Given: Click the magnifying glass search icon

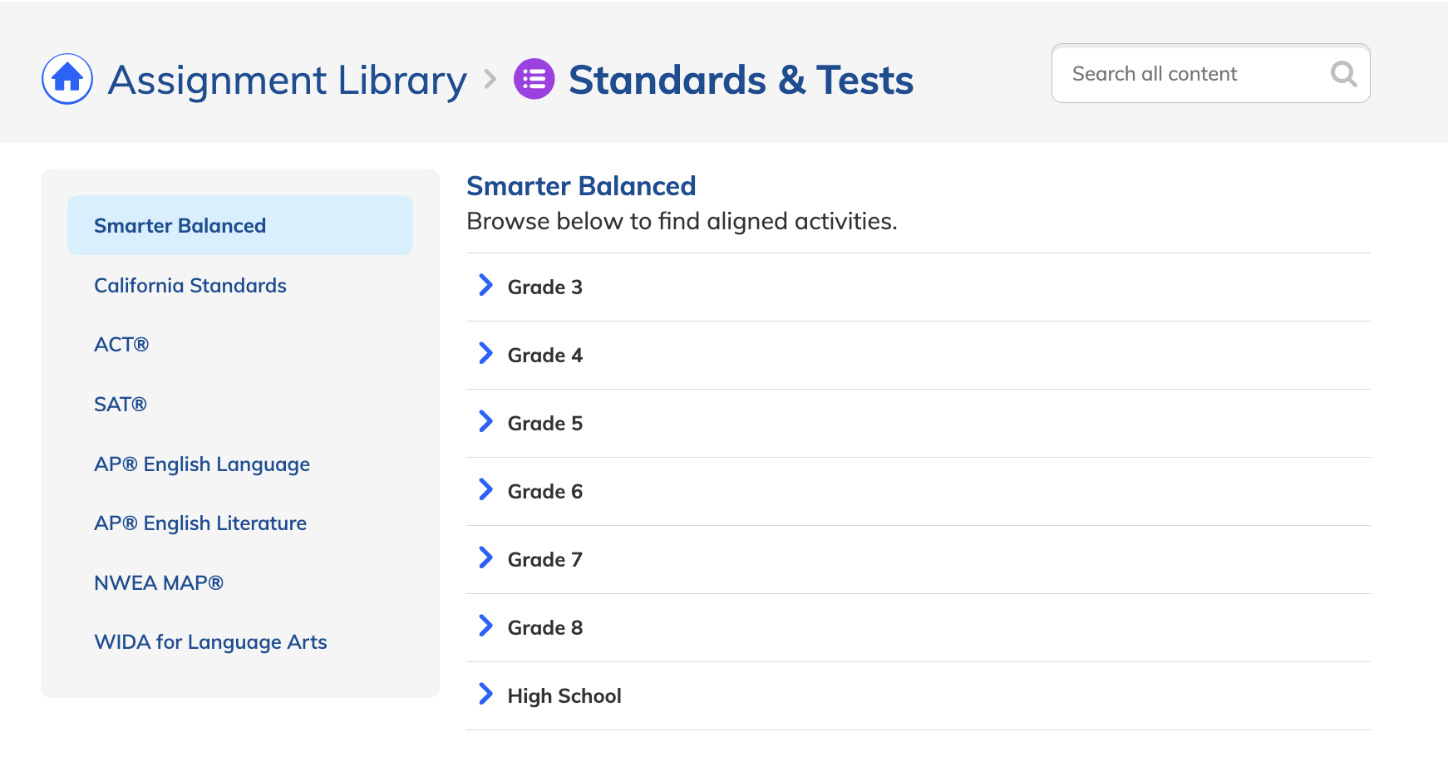Looking at the screenshot, I should [x=1343, y=74].
